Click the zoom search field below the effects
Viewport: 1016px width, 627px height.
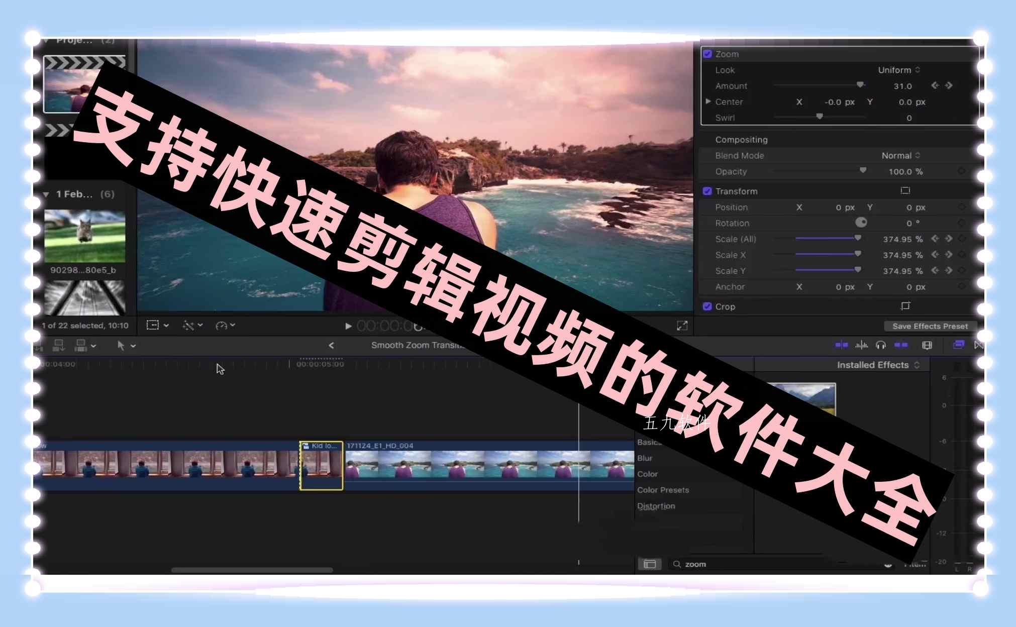(729, 564)
